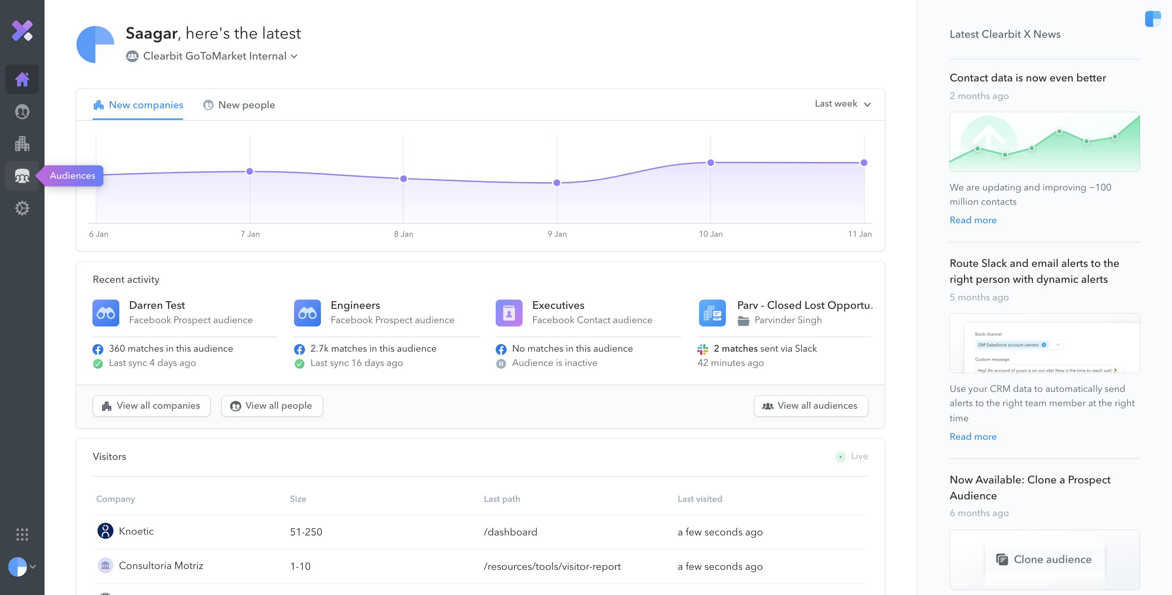
Task: Select the 7 Jan chart data point
Action: (x=250, y=171)
